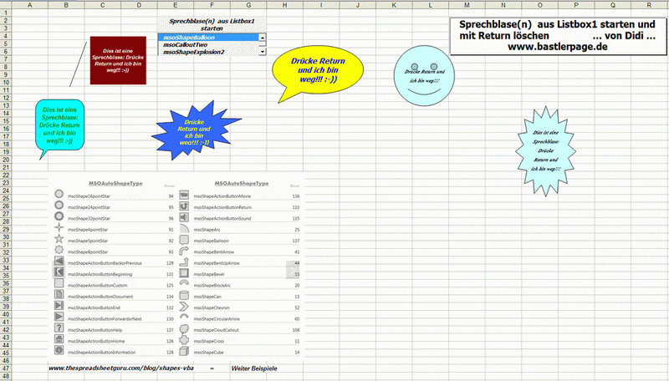
Task: Select column A header
Action: 29,5
